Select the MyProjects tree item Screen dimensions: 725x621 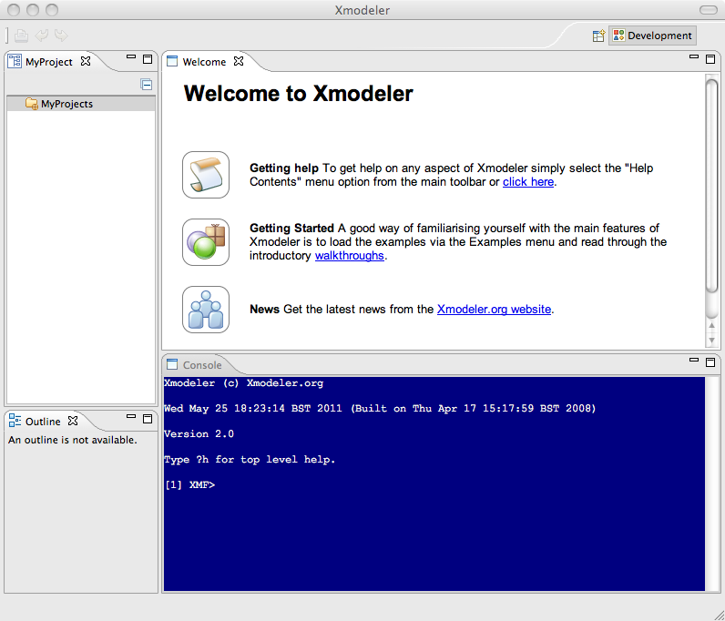[x=81, y=104]
